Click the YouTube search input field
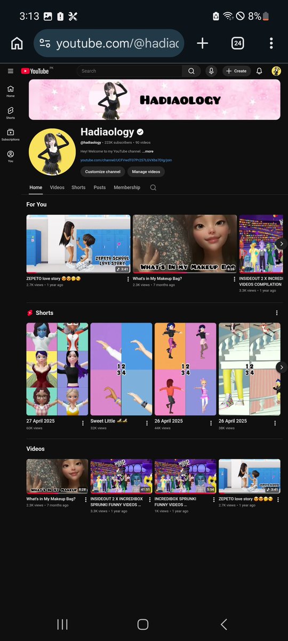288x641 pixels. pyautogui.click(x=130, y=71)
